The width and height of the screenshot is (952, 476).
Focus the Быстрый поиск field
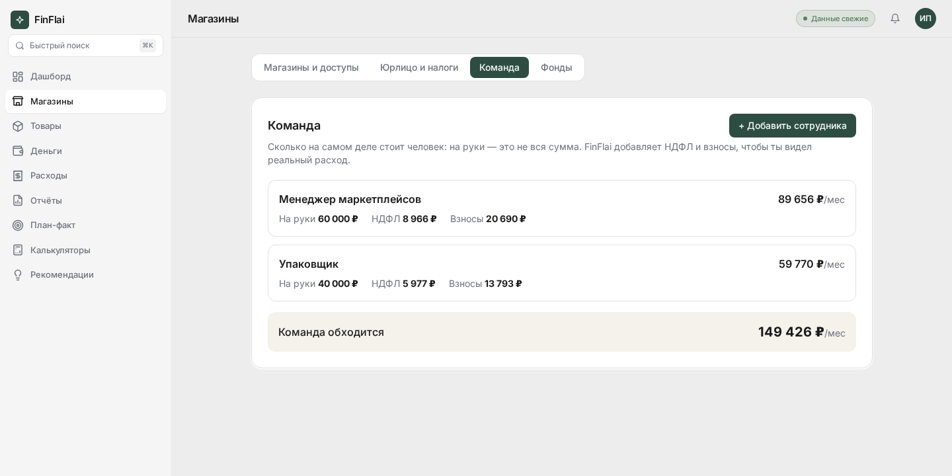click(x=85, y=46)
